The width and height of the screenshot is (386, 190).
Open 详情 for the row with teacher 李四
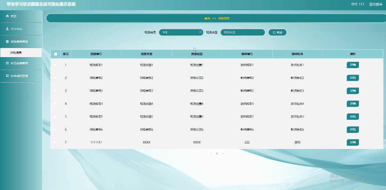(x=353, y=142)
